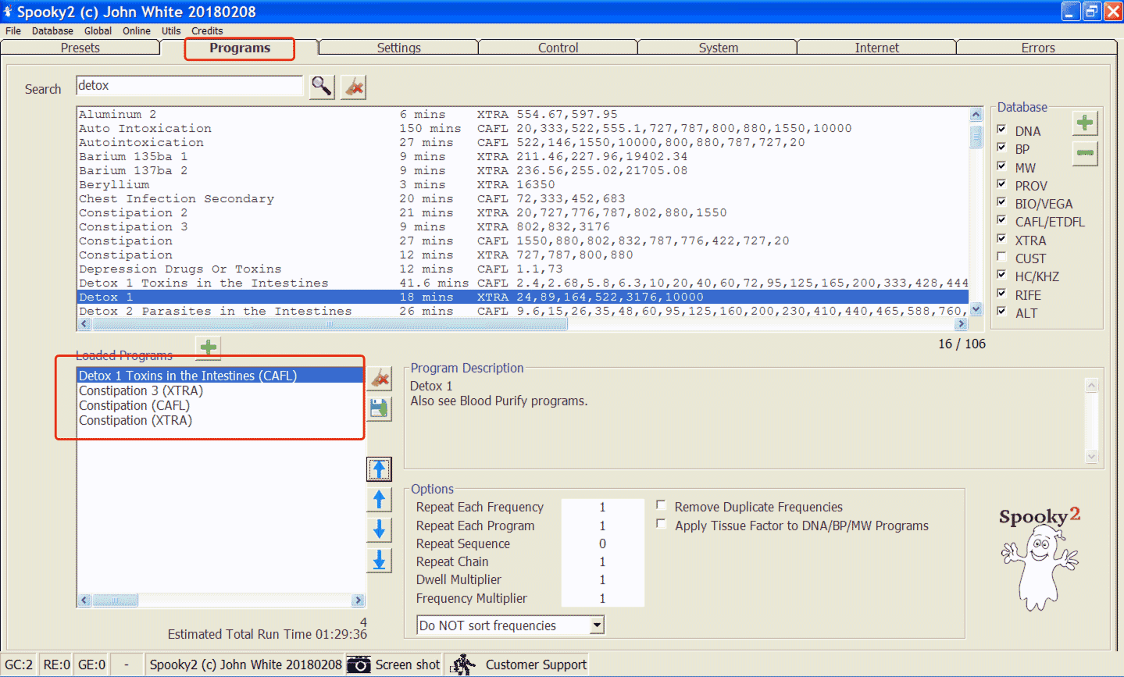The width and height of the screenshot is (1124, 677).
Task: Toggle the XTRA database checkbox
Action: tap(1001, 239)
